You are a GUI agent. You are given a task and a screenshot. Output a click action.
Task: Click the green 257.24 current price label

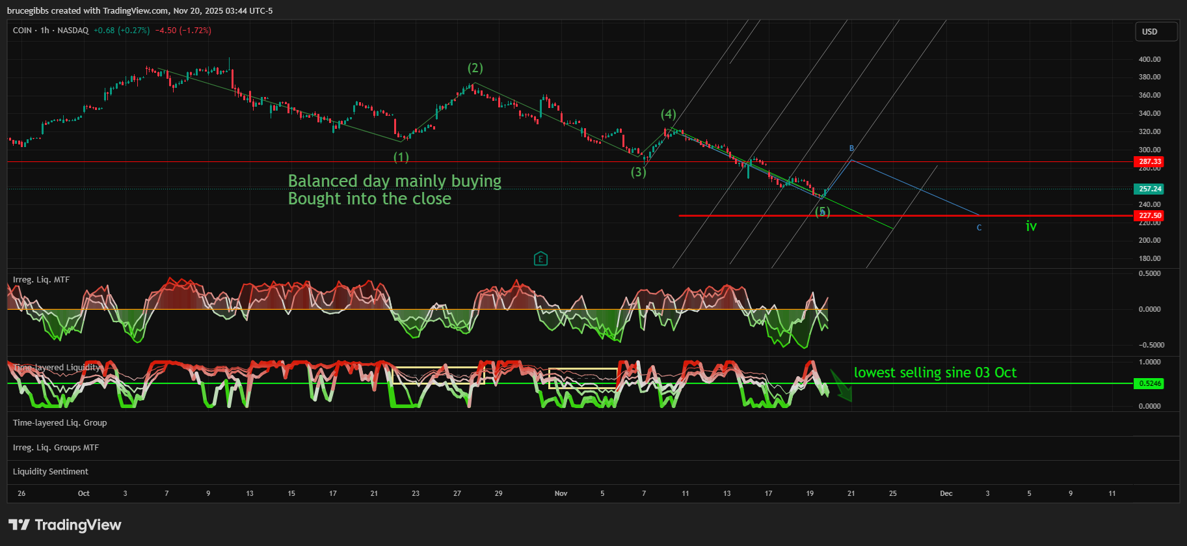(1149, 189)
